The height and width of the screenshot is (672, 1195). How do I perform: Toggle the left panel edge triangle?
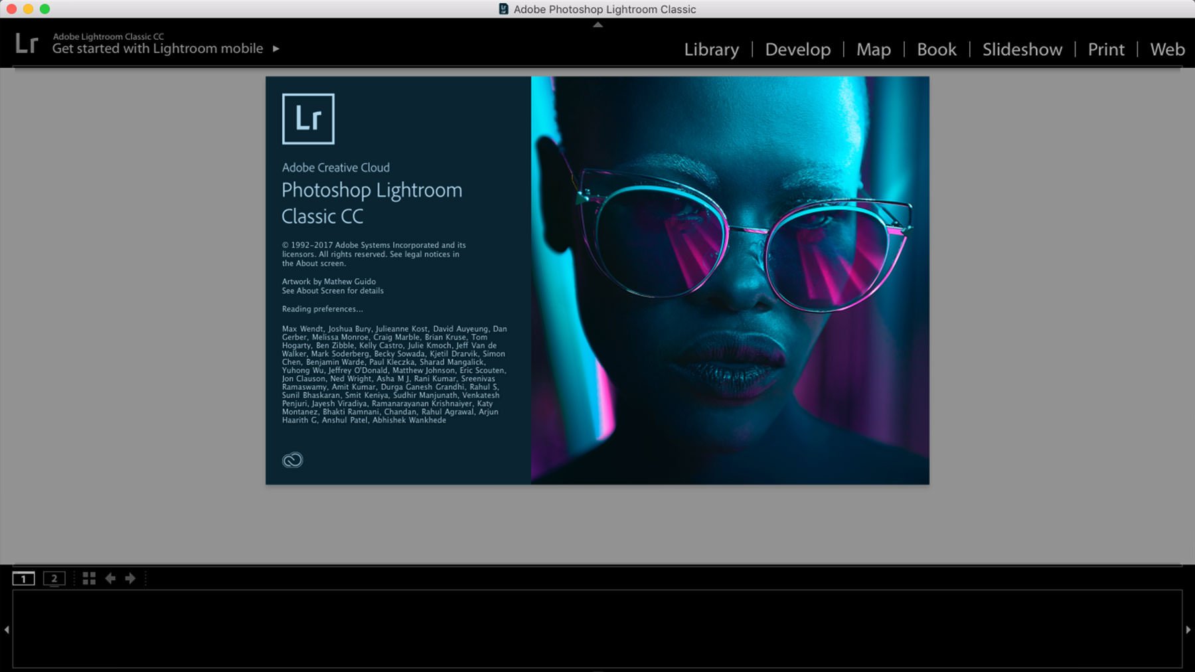click(7, 630)
